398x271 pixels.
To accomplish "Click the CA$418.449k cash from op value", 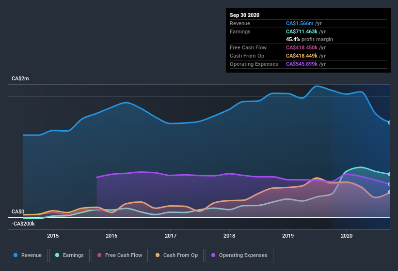I will tap(302, 56).
